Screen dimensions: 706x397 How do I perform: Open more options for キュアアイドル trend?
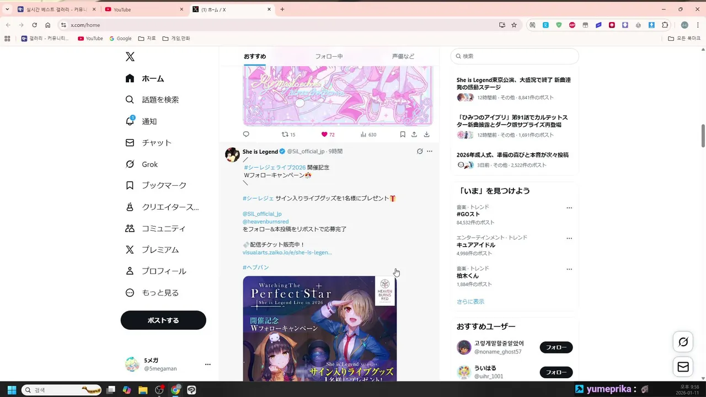pos(569,238)
